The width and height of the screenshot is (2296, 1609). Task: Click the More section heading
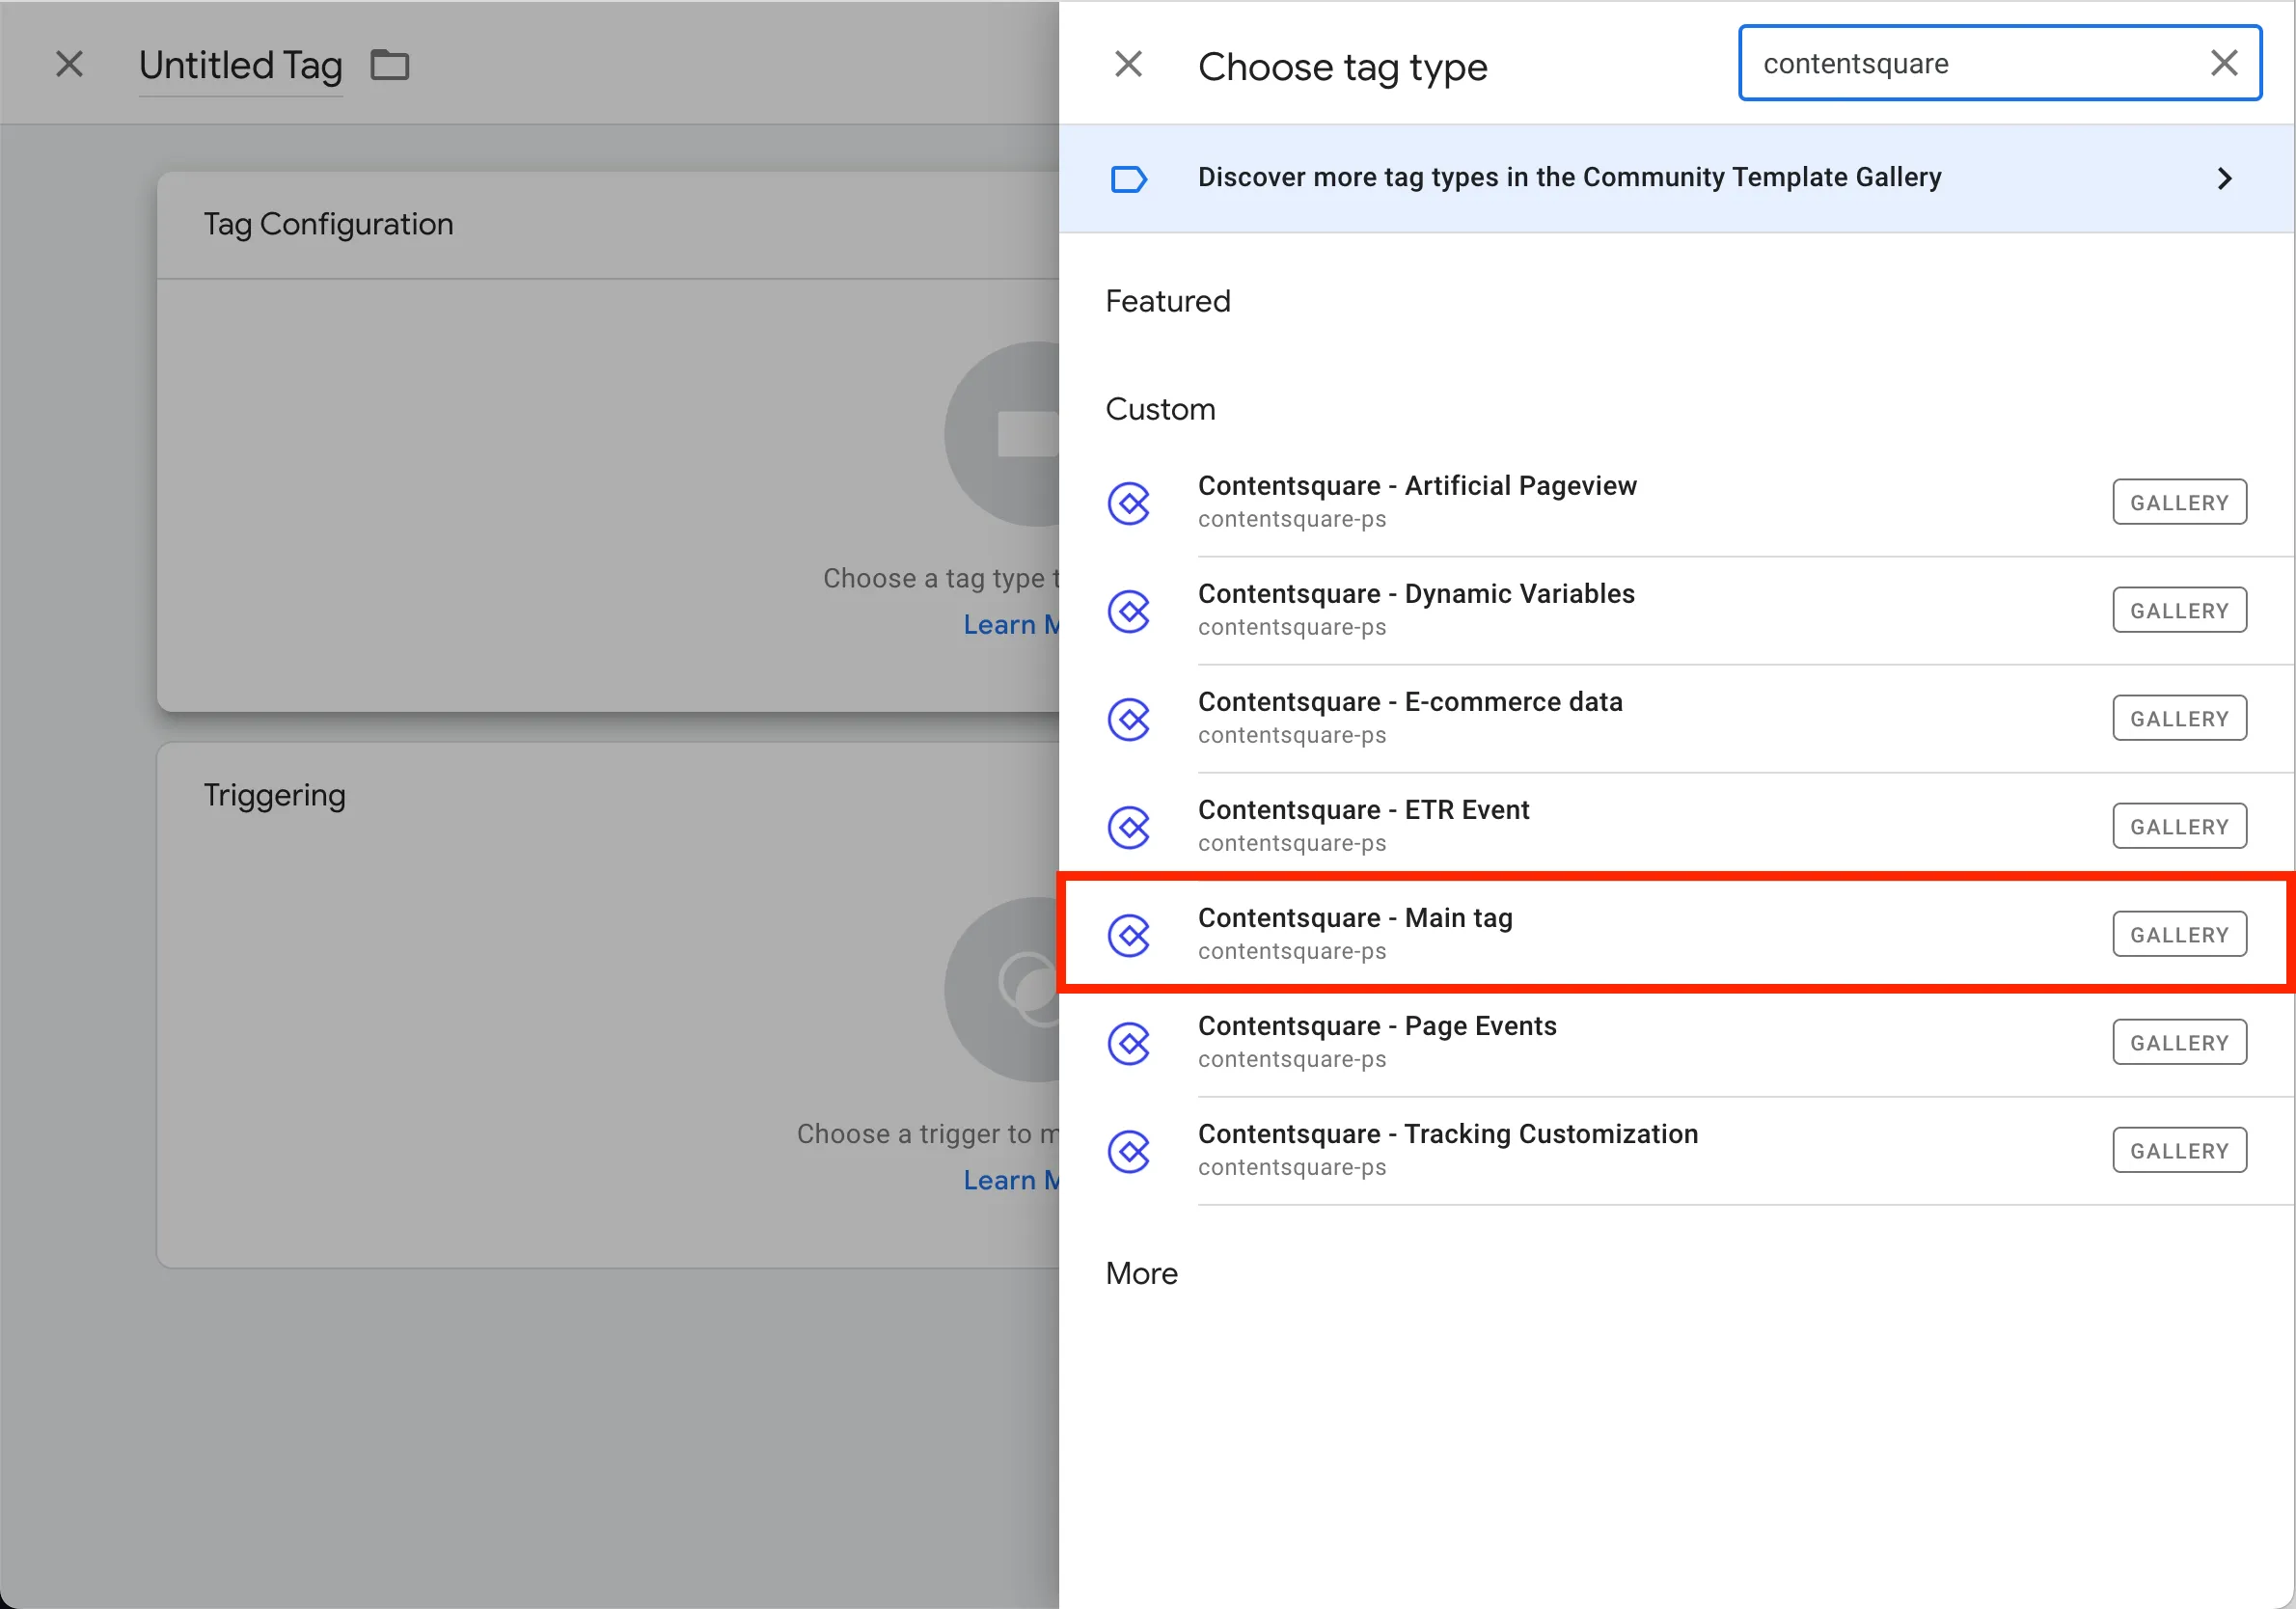pyautogui.click(x=1141, y=1273)
